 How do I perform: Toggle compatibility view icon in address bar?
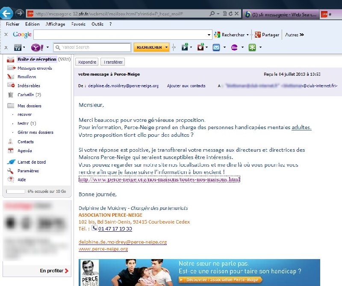(x=225, y=14)
